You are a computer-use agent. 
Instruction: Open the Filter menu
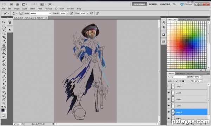click(x=40, y=9)
